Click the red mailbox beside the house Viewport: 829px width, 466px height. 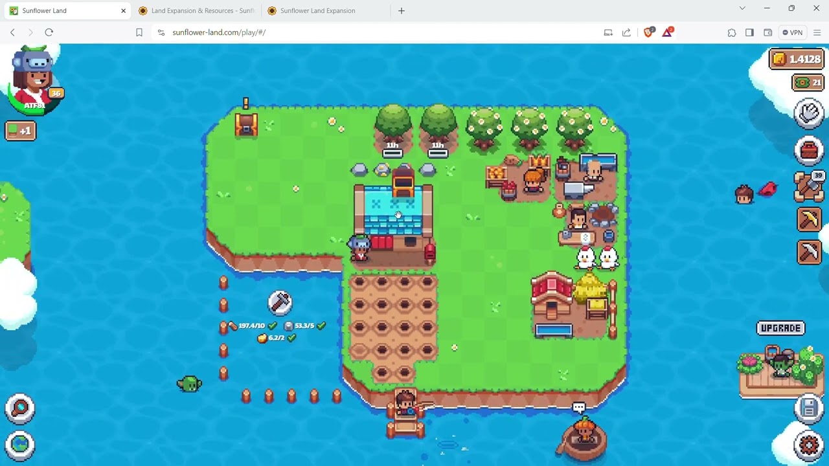click(429, 252)
